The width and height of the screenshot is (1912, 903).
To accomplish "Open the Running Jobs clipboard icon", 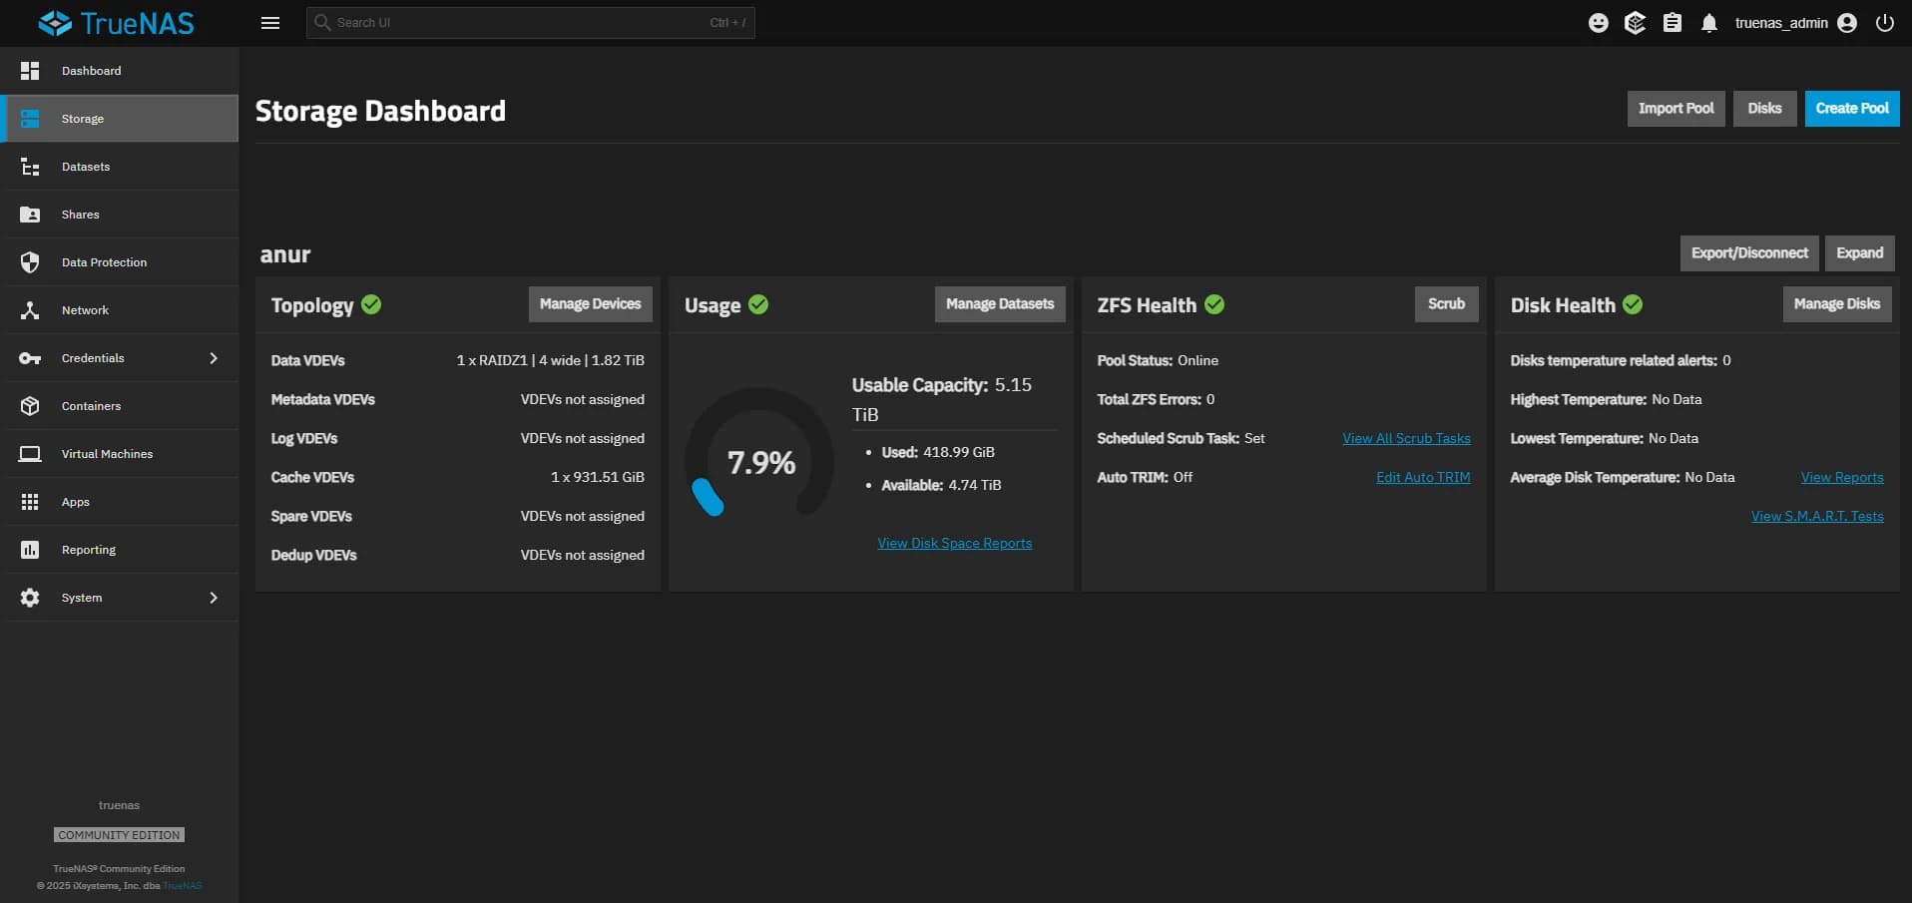I will 1673,22.
